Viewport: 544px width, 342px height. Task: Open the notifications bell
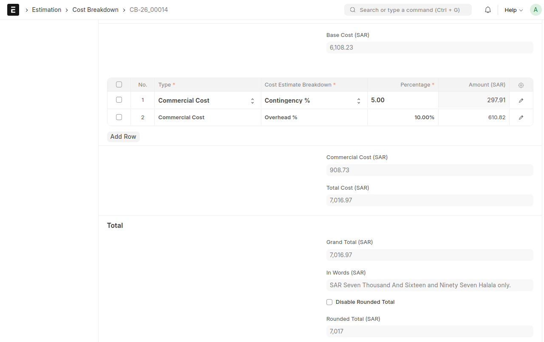[488, 10]
